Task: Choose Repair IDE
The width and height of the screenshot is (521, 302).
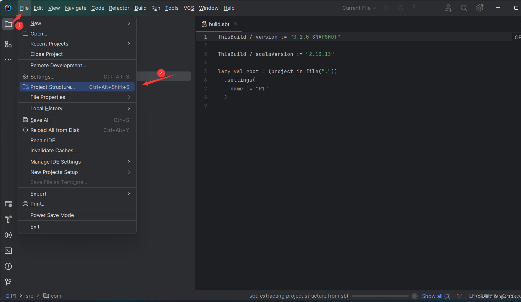Action: tap(77, 140)
